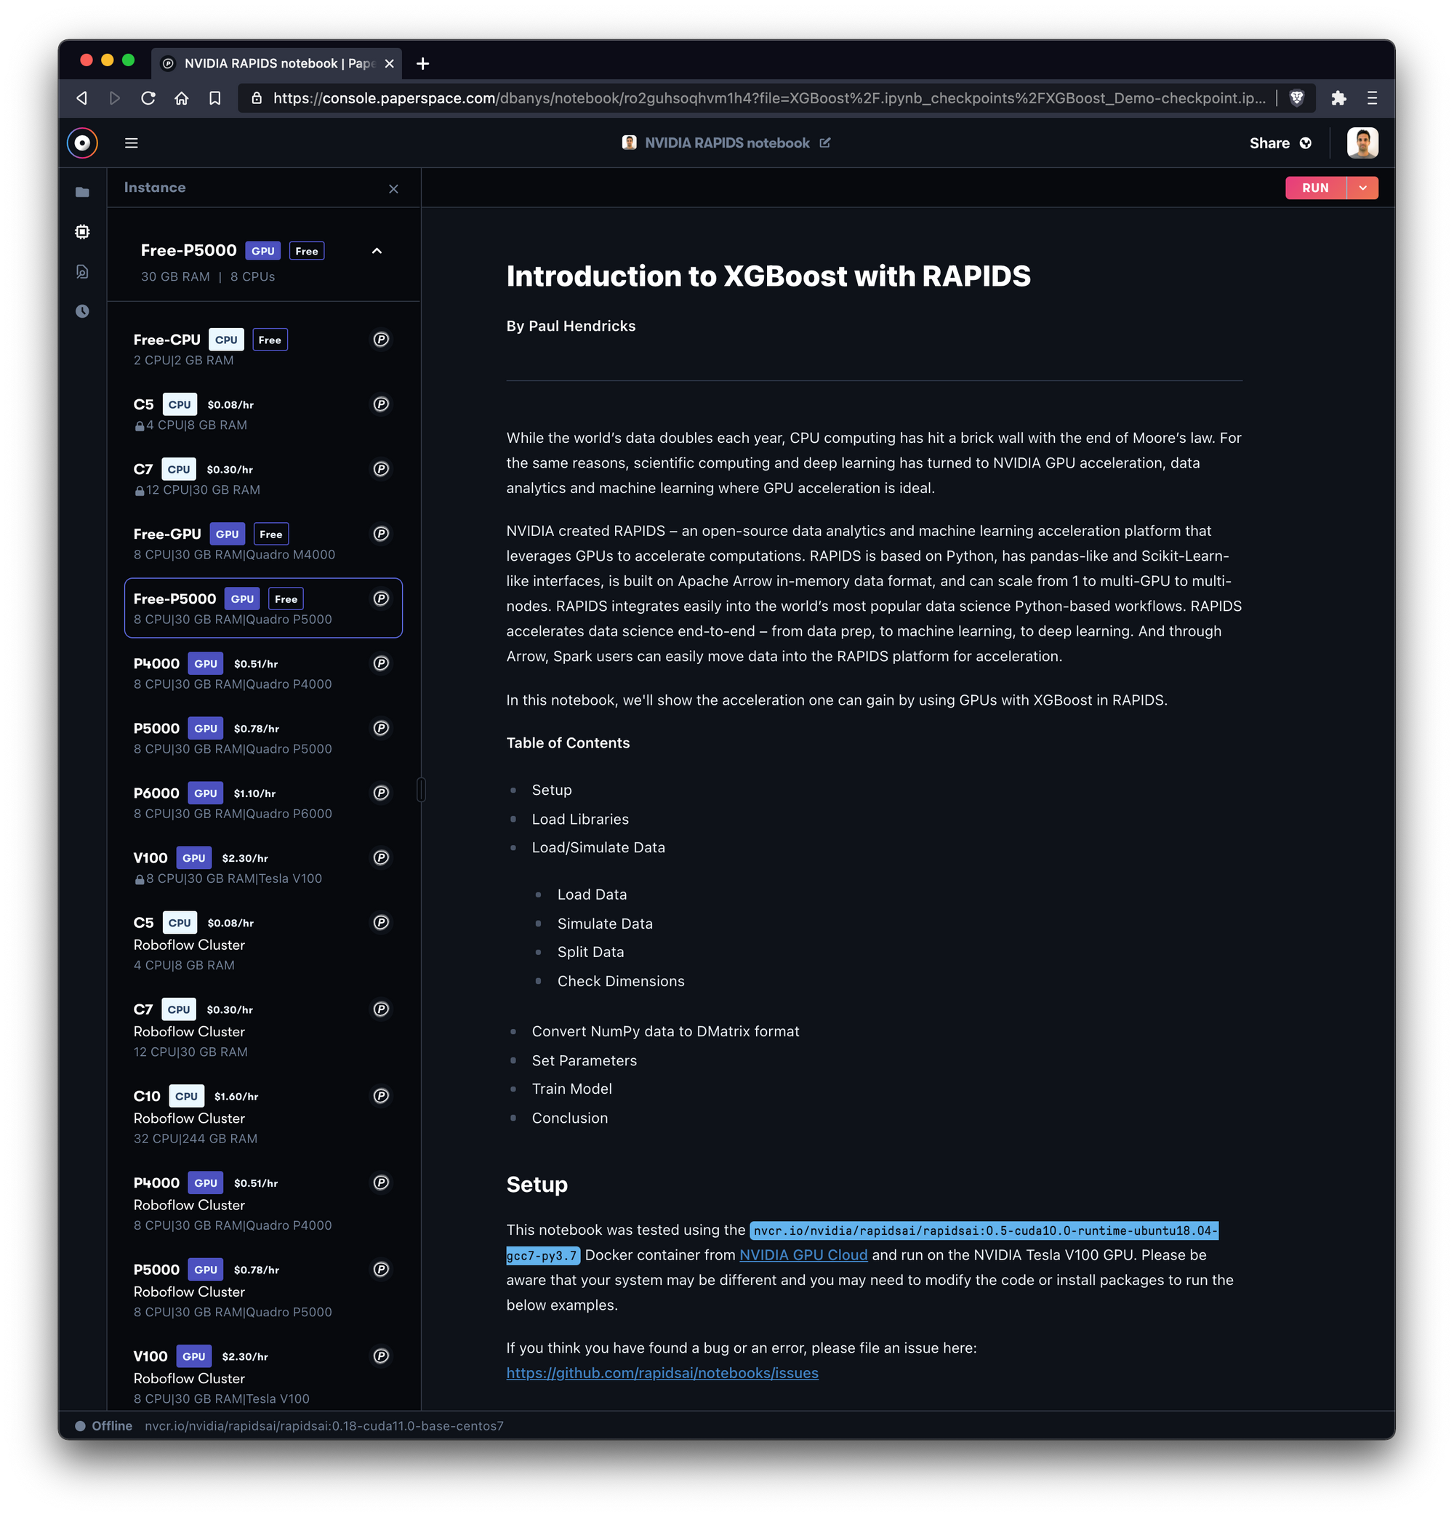Open the clock history sidebar icon
1454x1517 pixels.
pos(82,311)
